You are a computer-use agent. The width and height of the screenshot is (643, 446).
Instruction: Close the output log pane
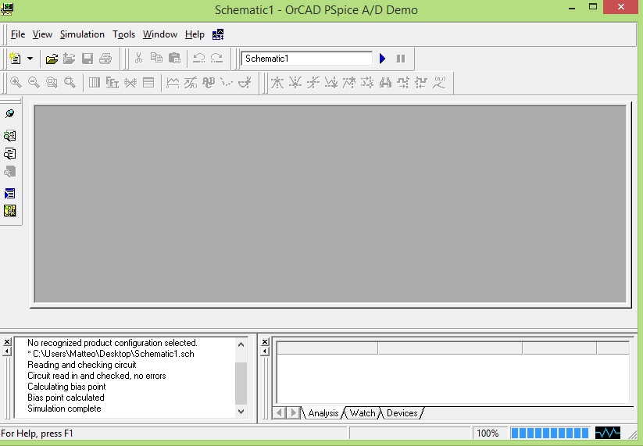7,342
